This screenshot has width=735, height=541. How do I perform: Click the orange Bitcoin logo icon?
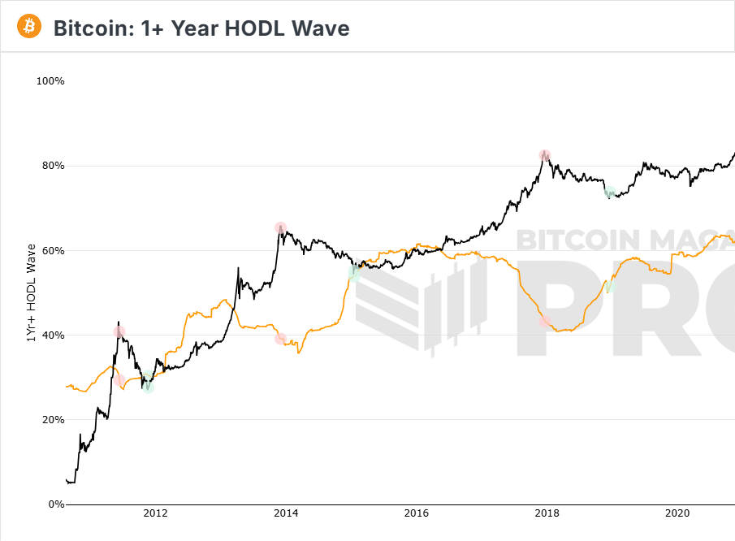(x=29, y=27)
